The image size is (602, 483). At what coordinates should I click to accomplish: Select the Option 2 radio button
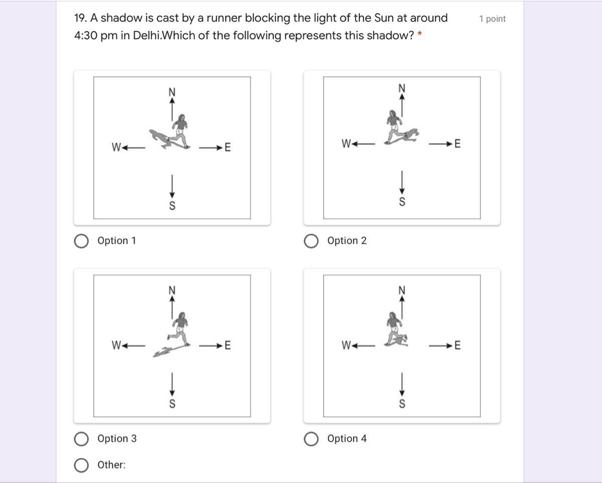(x=311, y=241)
